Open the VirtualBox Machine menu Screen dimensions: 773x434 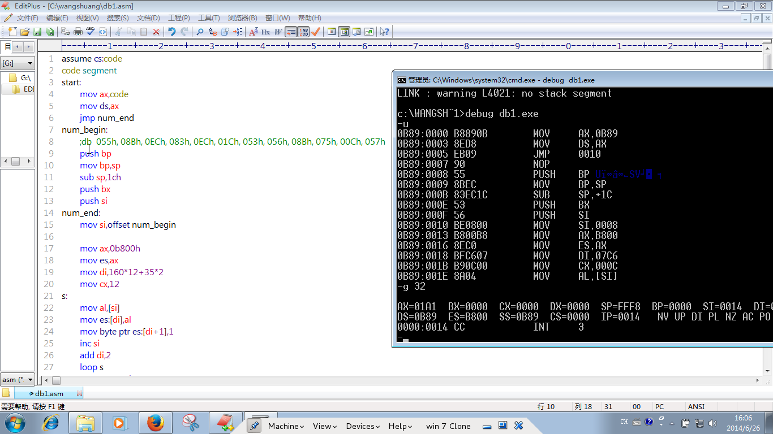(286, 426)
